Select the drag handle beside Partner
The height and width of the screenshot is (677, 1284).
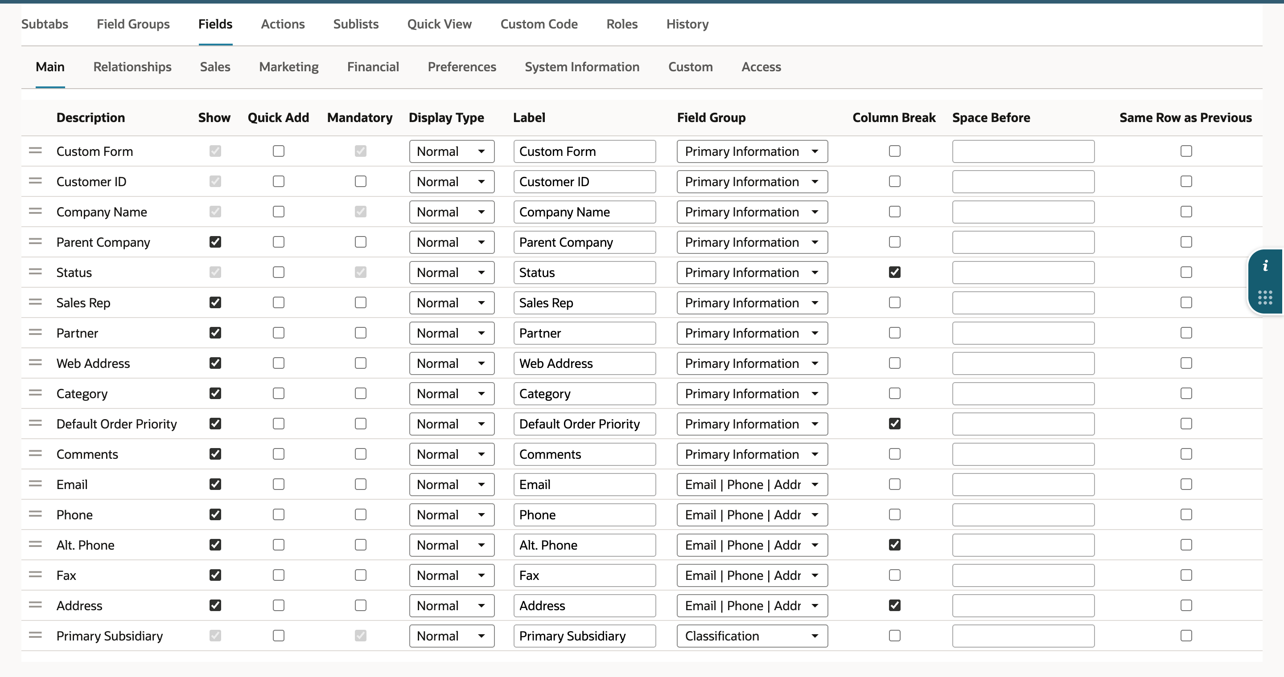35,332
